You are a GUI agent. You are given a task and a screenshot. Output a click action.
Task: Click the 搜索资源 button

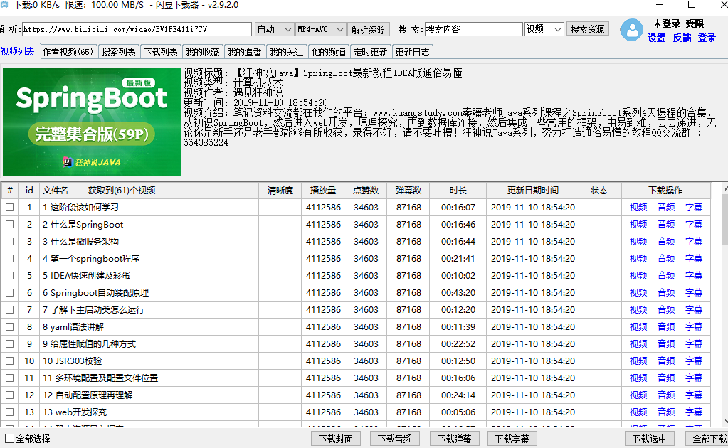tap(588, 29)
